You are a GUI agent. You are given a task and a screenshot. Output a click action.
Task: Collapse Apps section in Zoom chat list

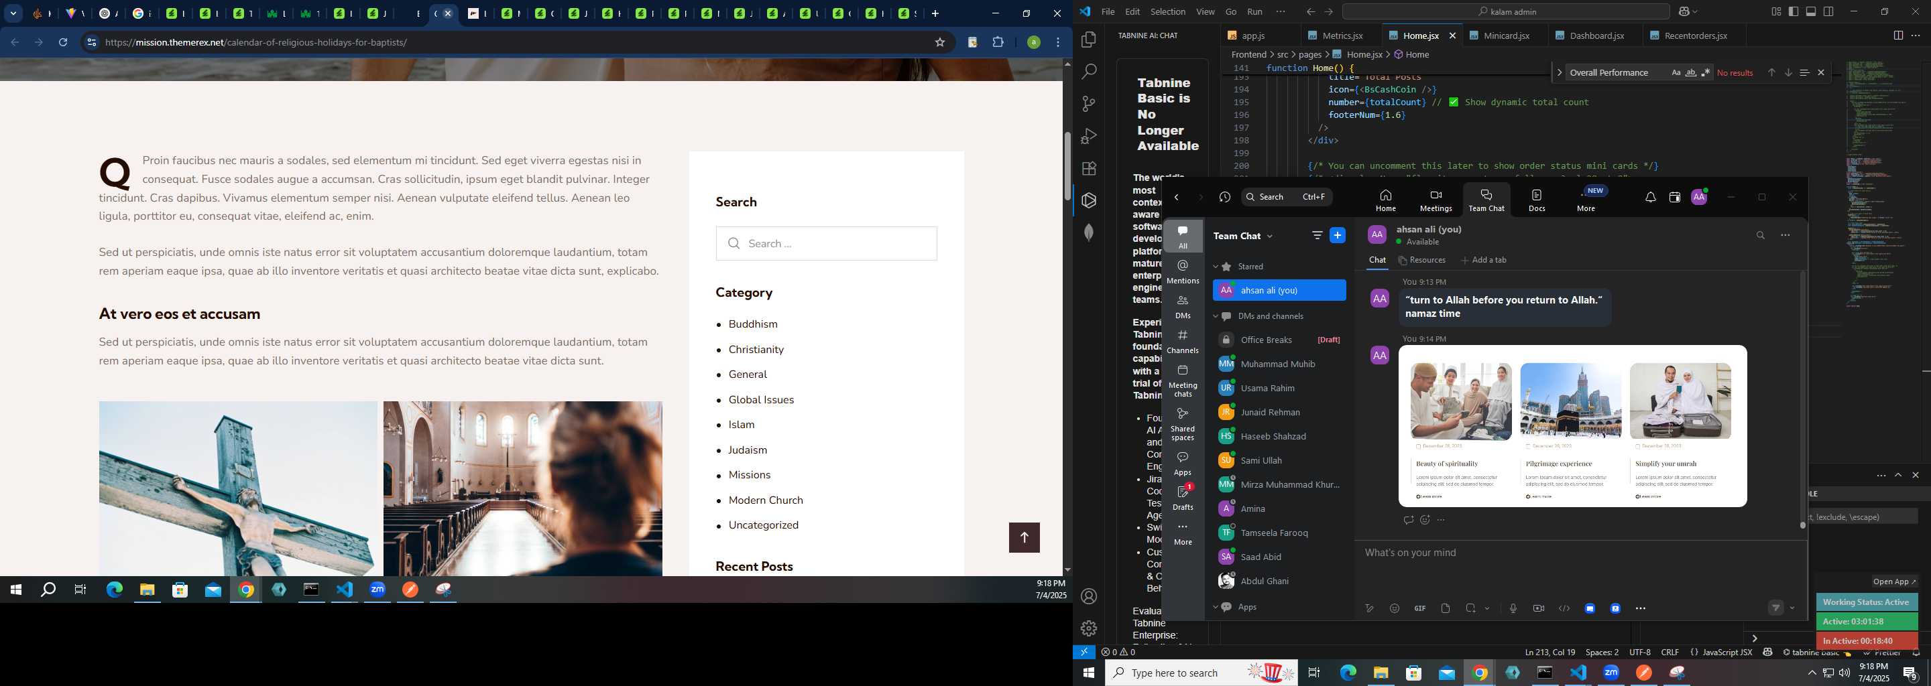point(1215,608)
